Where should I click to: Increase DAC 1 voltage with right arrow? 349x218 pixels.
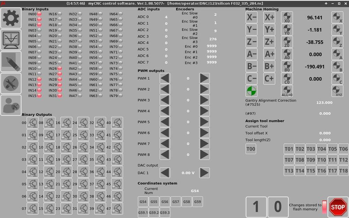(x=204, y=173)
